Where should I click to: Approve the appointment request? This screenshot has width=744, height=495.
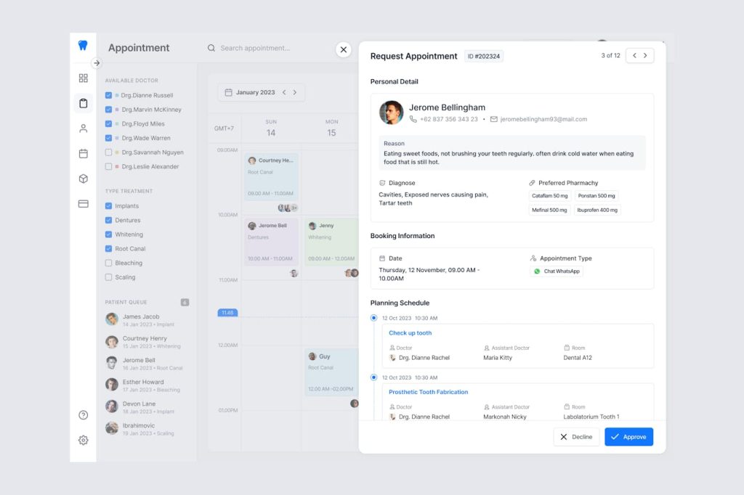pos(628,437)
